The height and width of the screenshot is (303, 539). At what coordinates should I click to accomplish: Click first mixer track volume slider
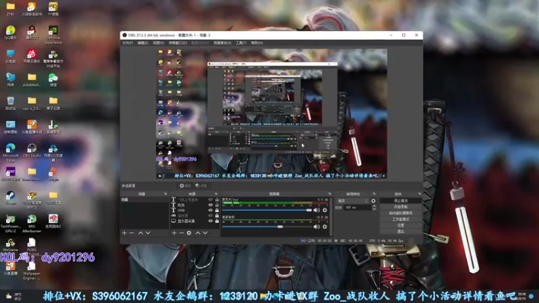267,210
